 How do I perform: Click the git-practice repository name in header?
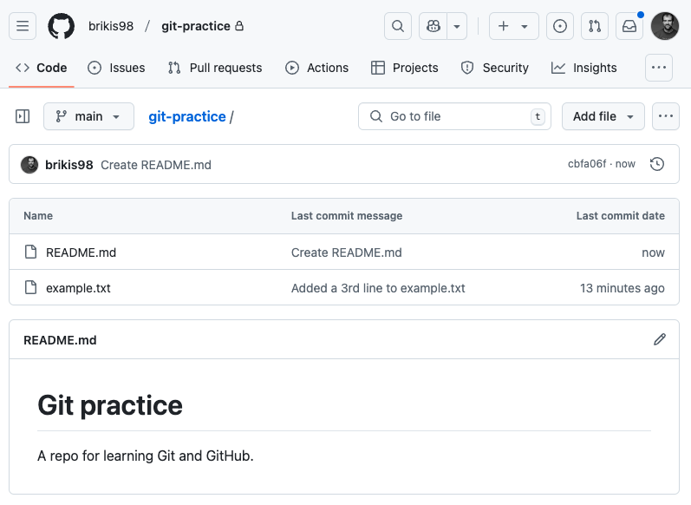click(196, 26)
